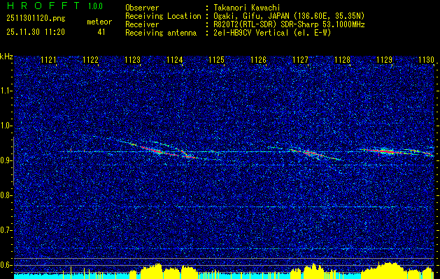Click the red meteor echo near 1129

pyautogui.click(x=389, y=151)
